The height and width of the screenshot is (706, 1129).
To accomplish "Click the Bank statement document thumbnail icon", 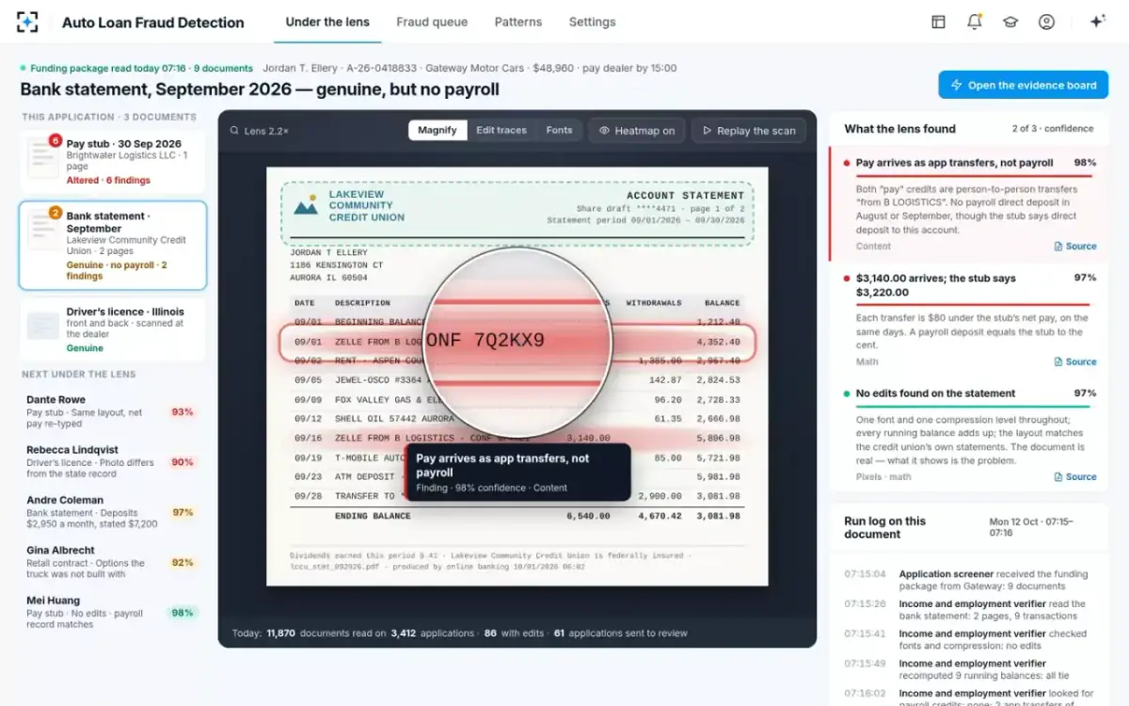I will tap(43, 230).
